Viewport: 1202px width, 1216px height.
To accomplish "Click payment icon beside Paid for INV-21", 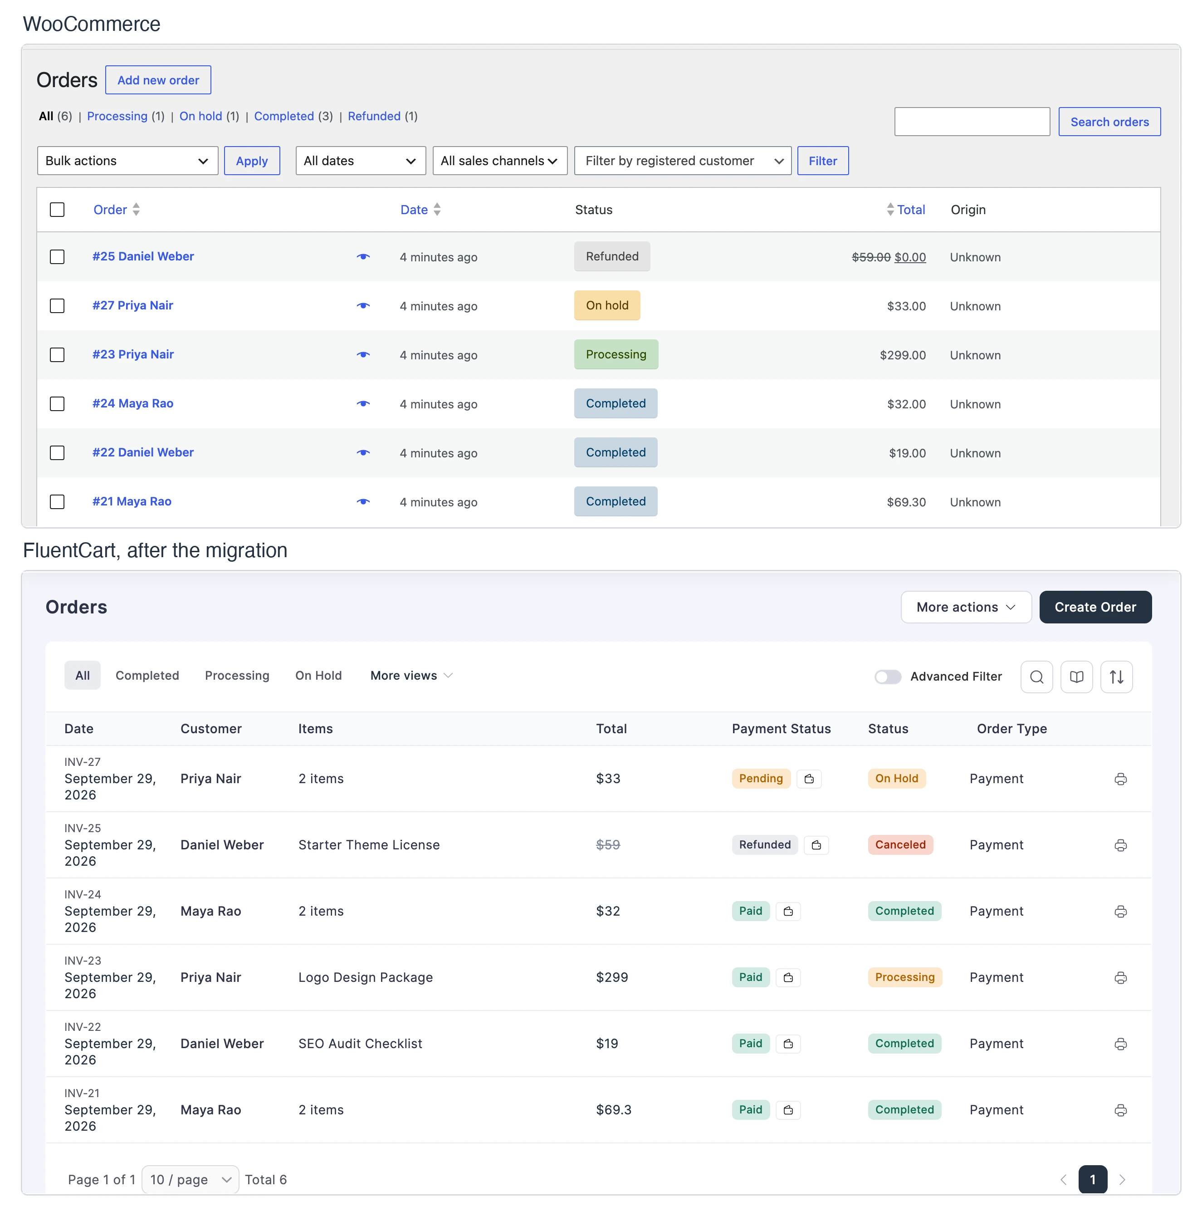I will tap(788, 1110).
